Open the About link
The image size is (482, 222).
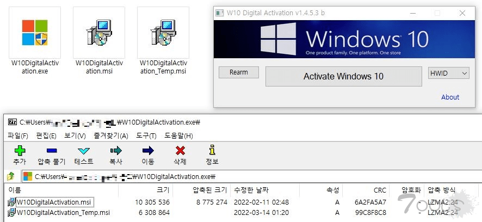tap(450, 97)
